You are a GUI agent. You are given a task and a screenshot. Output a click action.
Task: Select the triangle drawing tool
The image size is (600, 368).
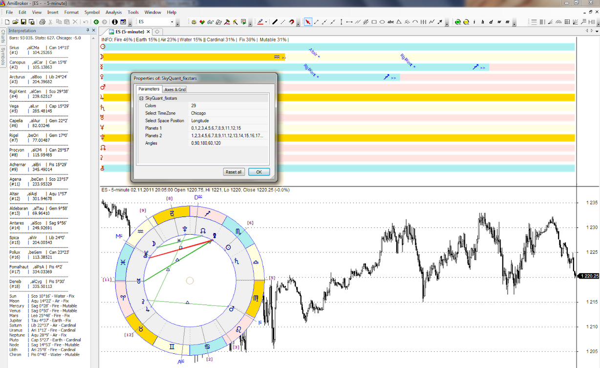399,22
